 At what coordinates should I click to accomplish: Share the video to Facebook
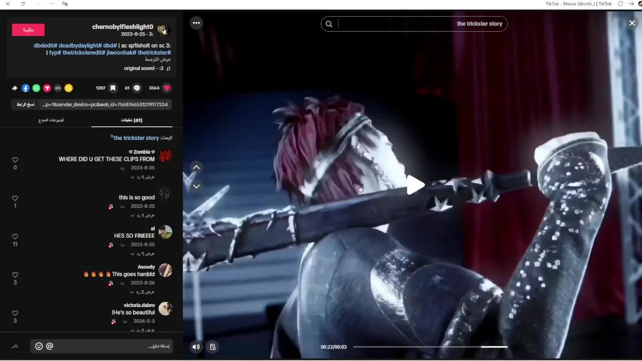pyautogui.click(x=26, y=88)
